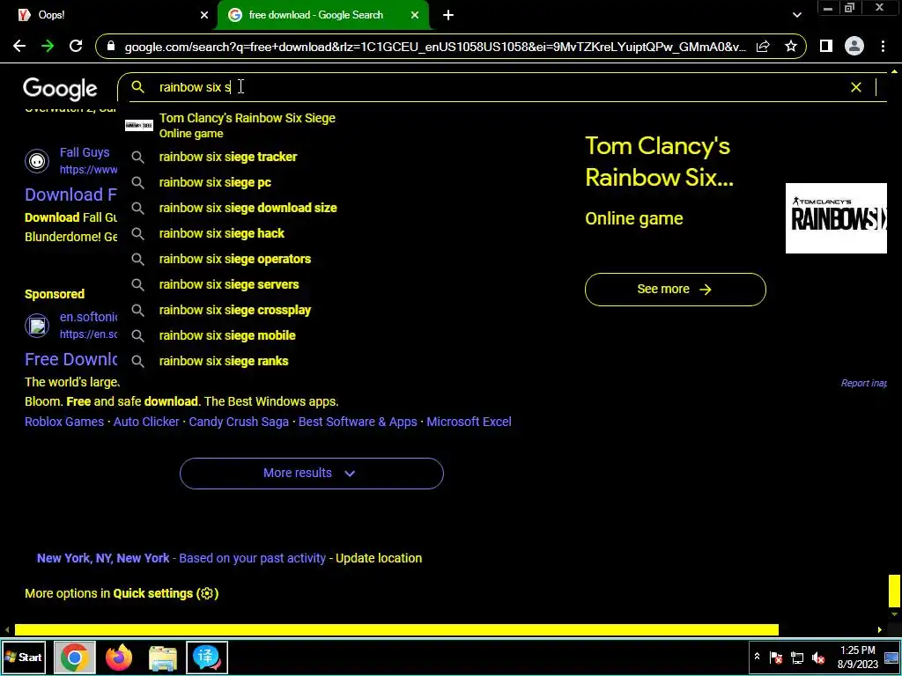
Task: Click the network tray icon
Action: point(797,658)
